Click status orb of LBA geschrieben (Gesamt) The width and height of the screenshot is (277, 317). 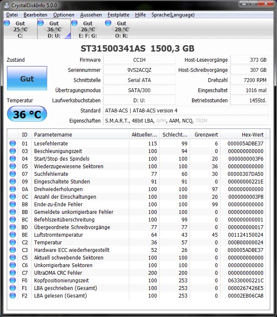[x=13, y=288]
